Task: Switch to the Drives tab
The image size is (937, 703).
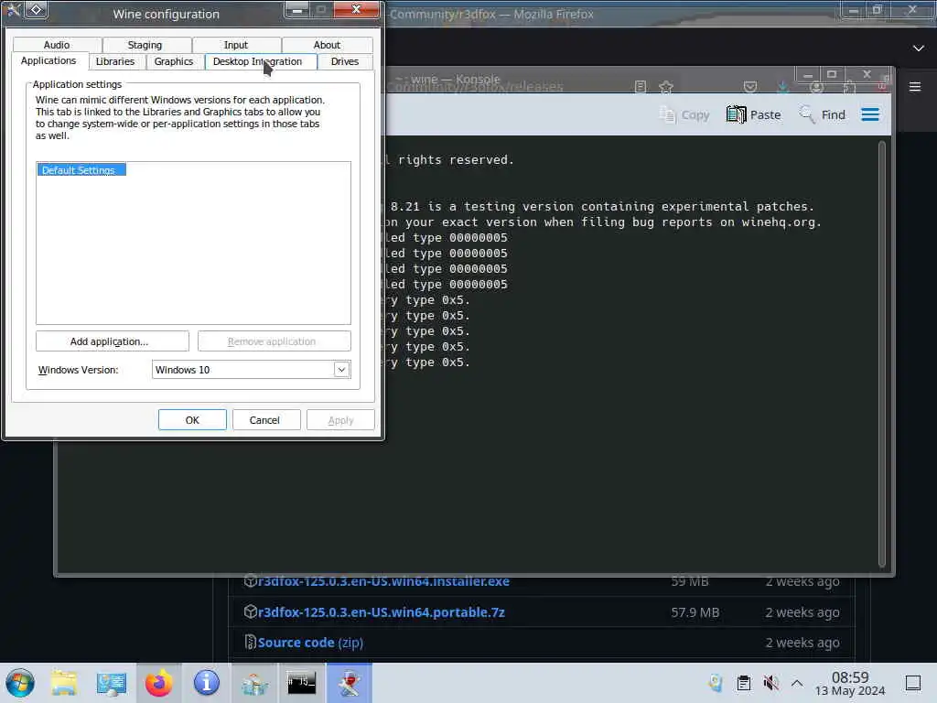Action: click(x=345, y=61)
